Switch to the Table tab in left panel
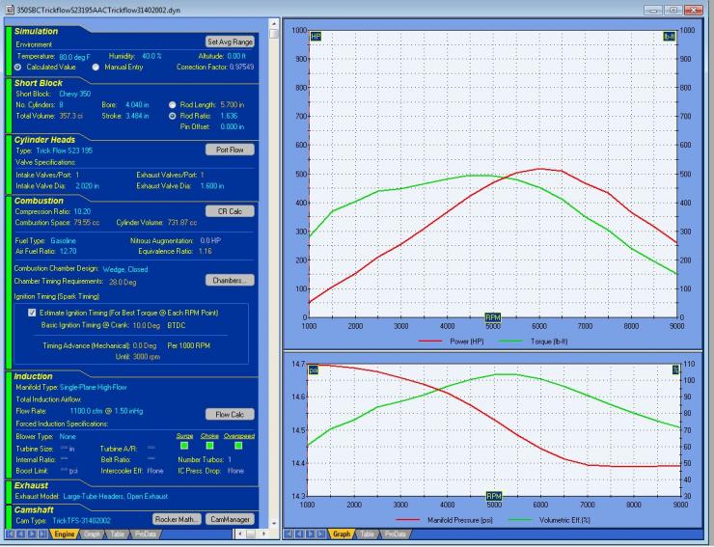The height and width of the screenshot is (547, 714). (x=118, y=534)
